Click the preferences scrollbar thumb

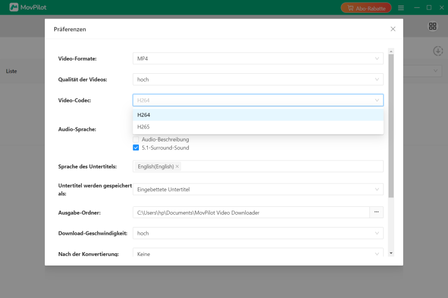391,126
